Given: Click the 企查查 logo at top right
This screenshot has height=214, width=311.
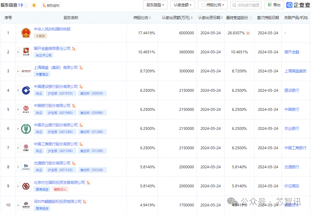Looking at the screenshot, I should (x=297, y=5).
